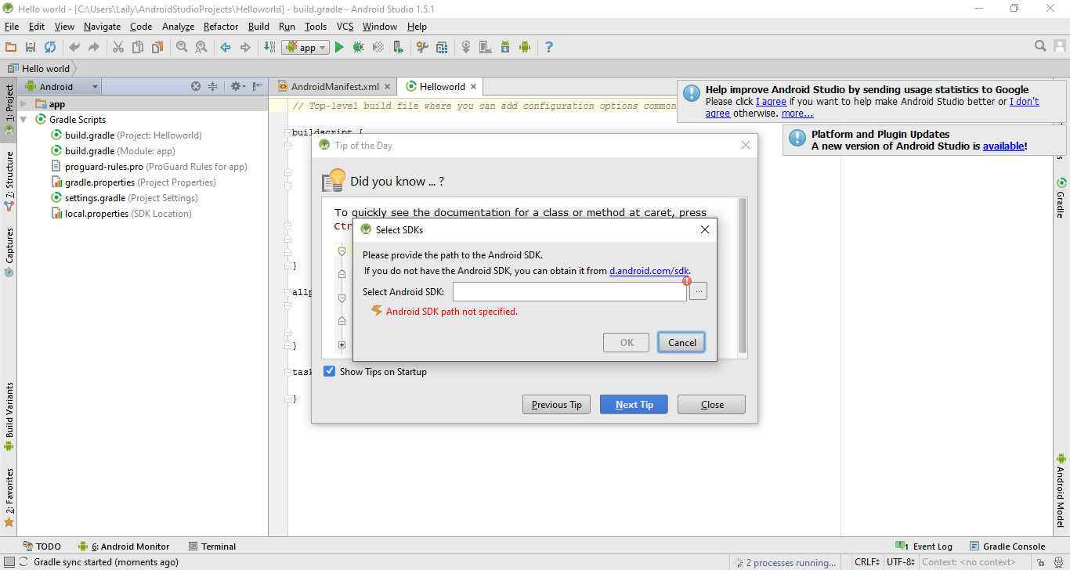Click the Open folder icon in toolbar
Image resolution: width=1070 pixels, height=570 pixels.
tap(11, 47)
